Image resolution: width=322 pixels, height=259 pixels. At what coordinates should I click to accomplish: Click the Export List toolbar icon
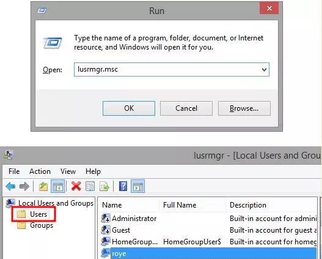coord(104,186)
